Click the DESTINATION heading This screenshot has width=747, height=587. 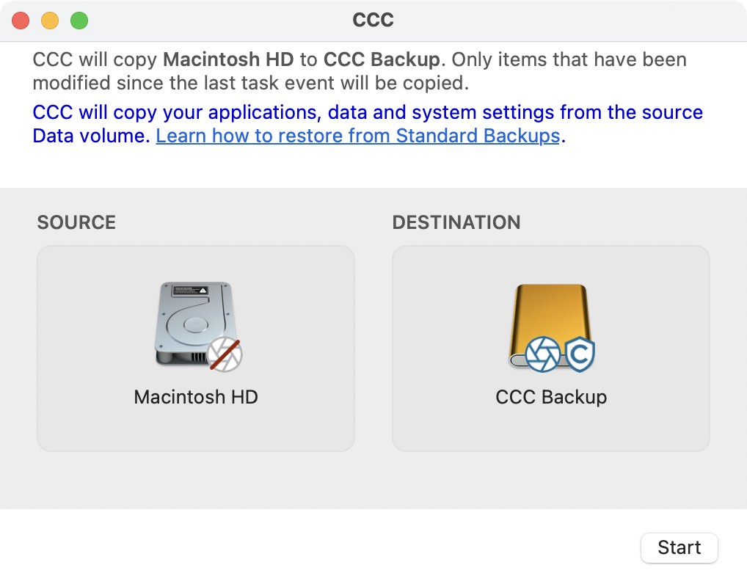456,222
